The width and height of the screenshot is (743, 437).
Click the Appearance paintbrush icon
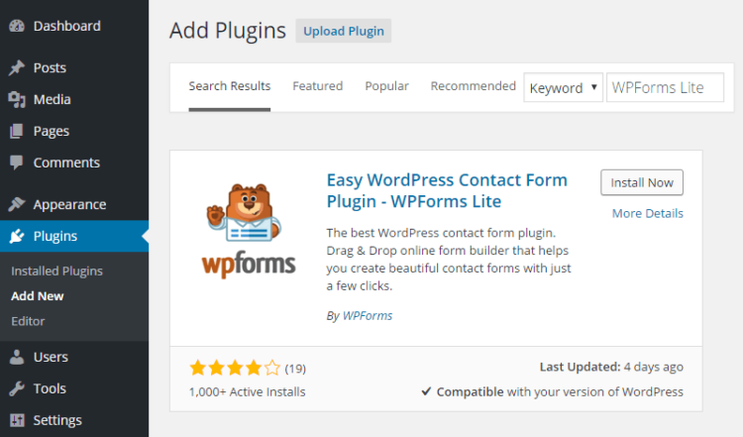tap(17, 205)
